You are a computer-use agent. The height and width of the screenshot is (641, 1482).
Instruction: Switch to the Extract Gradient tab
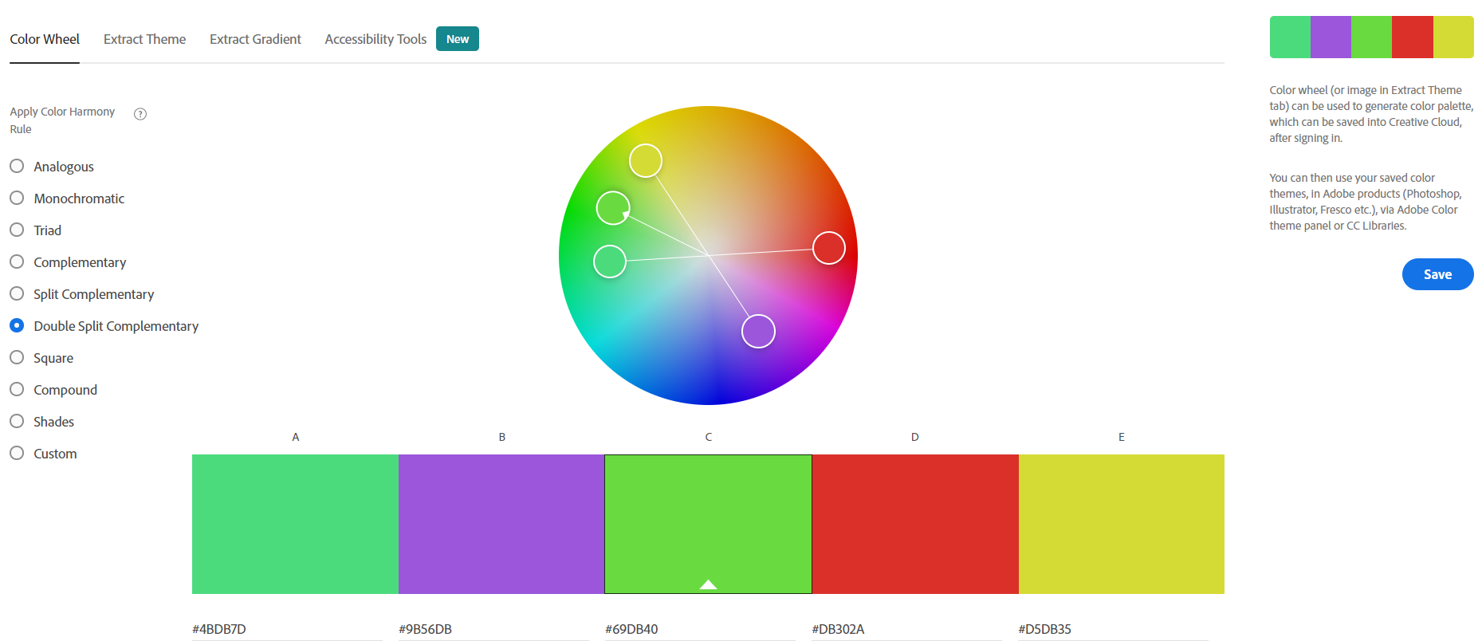click(255, 39)
